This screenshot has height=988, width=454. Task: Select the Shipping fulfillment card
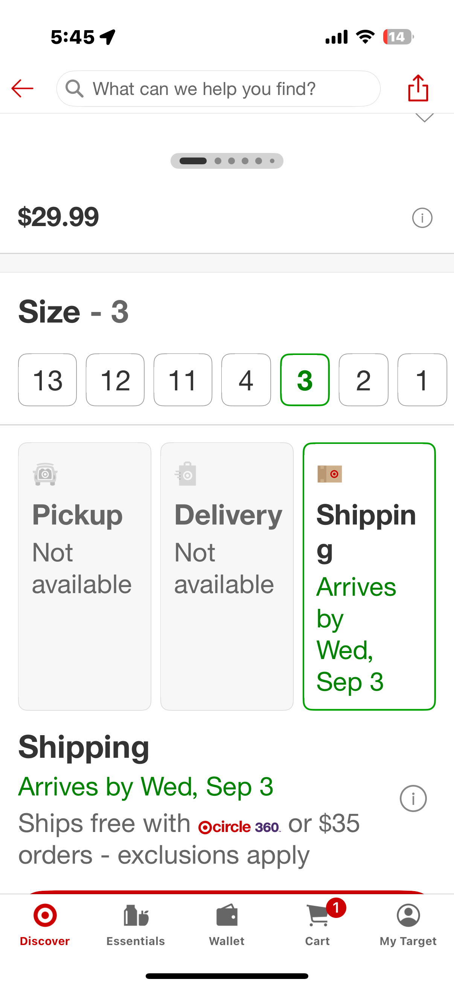(369, 576)
